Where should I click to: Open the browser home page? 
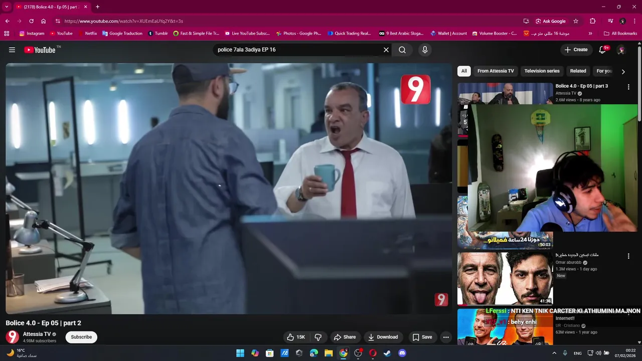coord(44,21)
